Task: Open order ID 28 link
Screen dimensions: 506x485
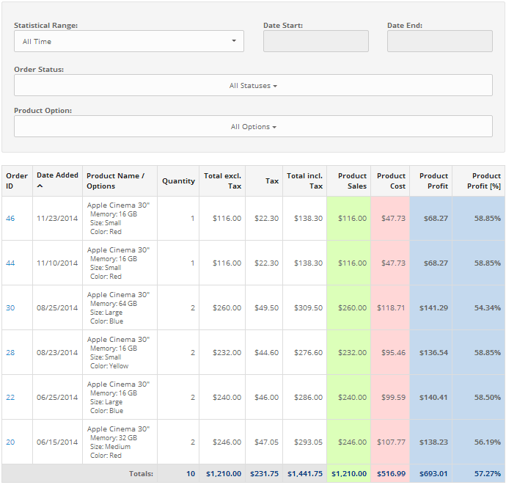Action: pos(10,353)
